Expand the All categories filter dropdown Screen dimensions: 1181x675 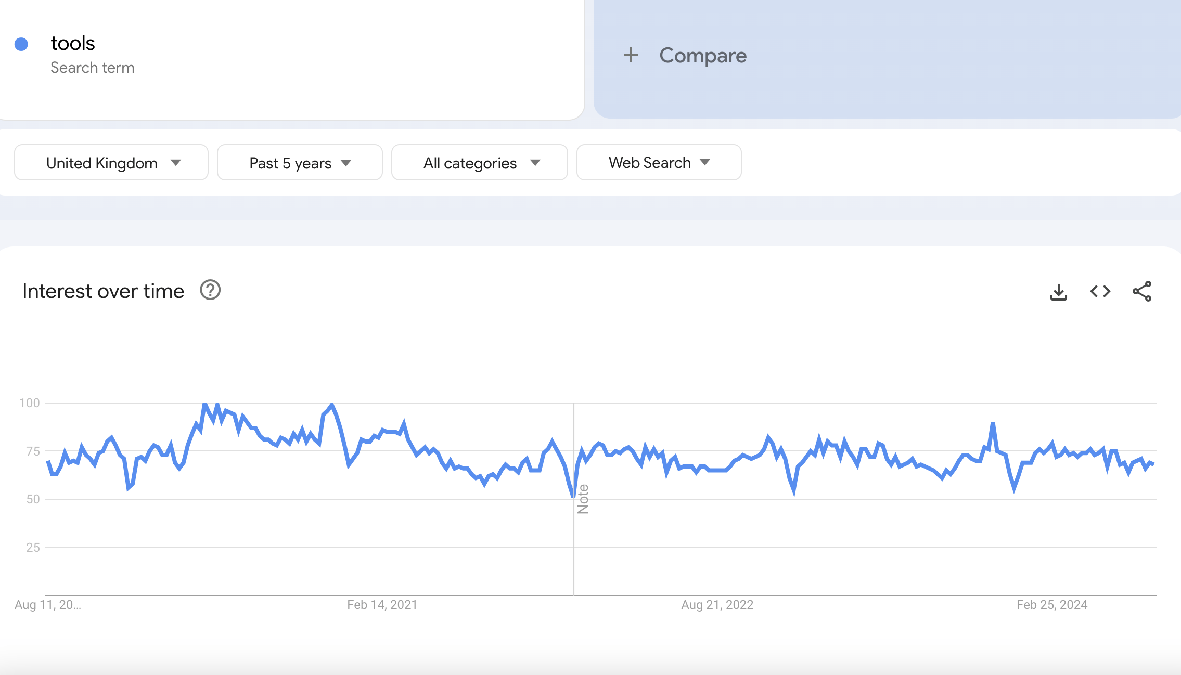479,162
